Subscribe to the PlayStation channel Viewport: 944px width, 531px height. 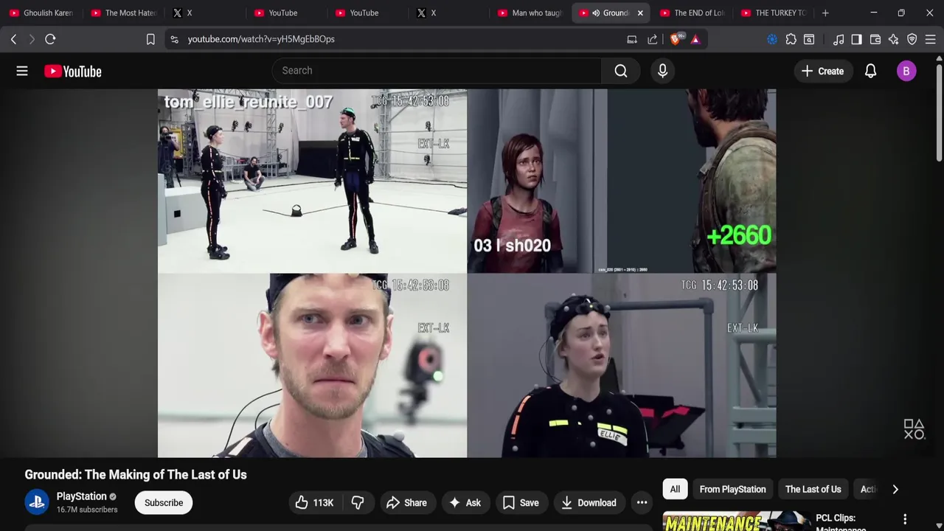164,503
